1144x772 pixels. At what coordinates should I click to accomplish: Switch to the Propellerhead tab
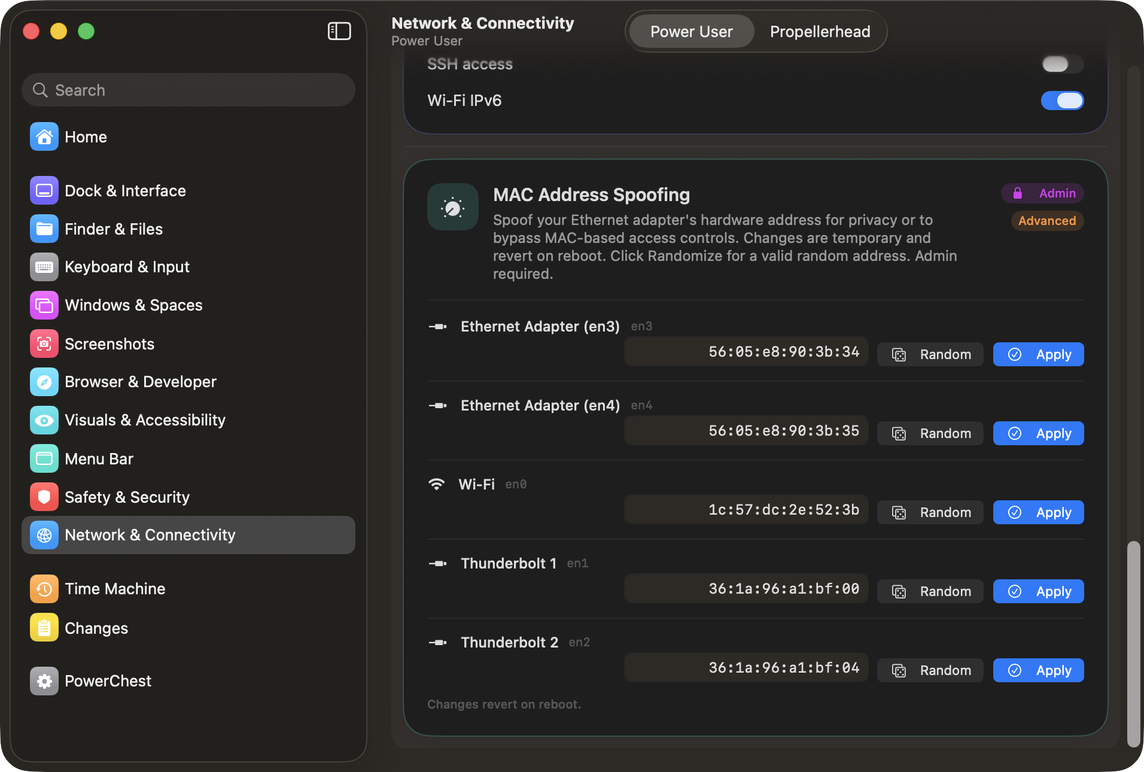point(820,31)
